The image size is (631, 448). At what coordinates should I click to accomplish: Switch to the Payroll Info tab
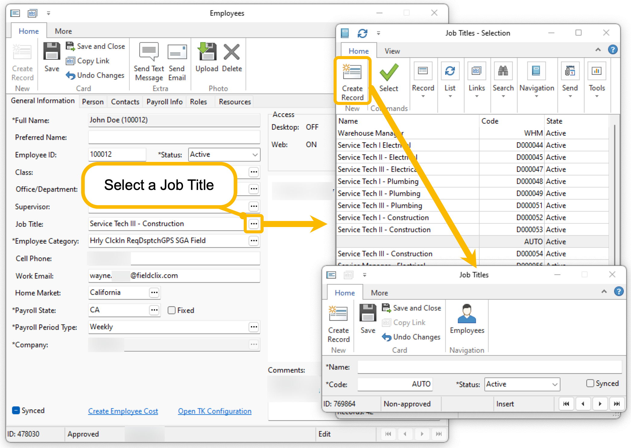[x=164, y=102]
